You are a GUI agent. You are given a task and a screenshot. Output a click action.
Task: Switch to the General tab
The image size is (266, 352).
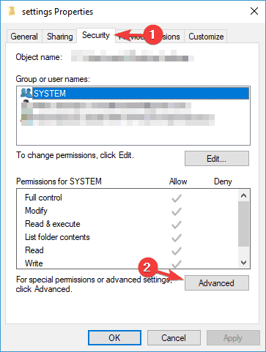[24, 37]
